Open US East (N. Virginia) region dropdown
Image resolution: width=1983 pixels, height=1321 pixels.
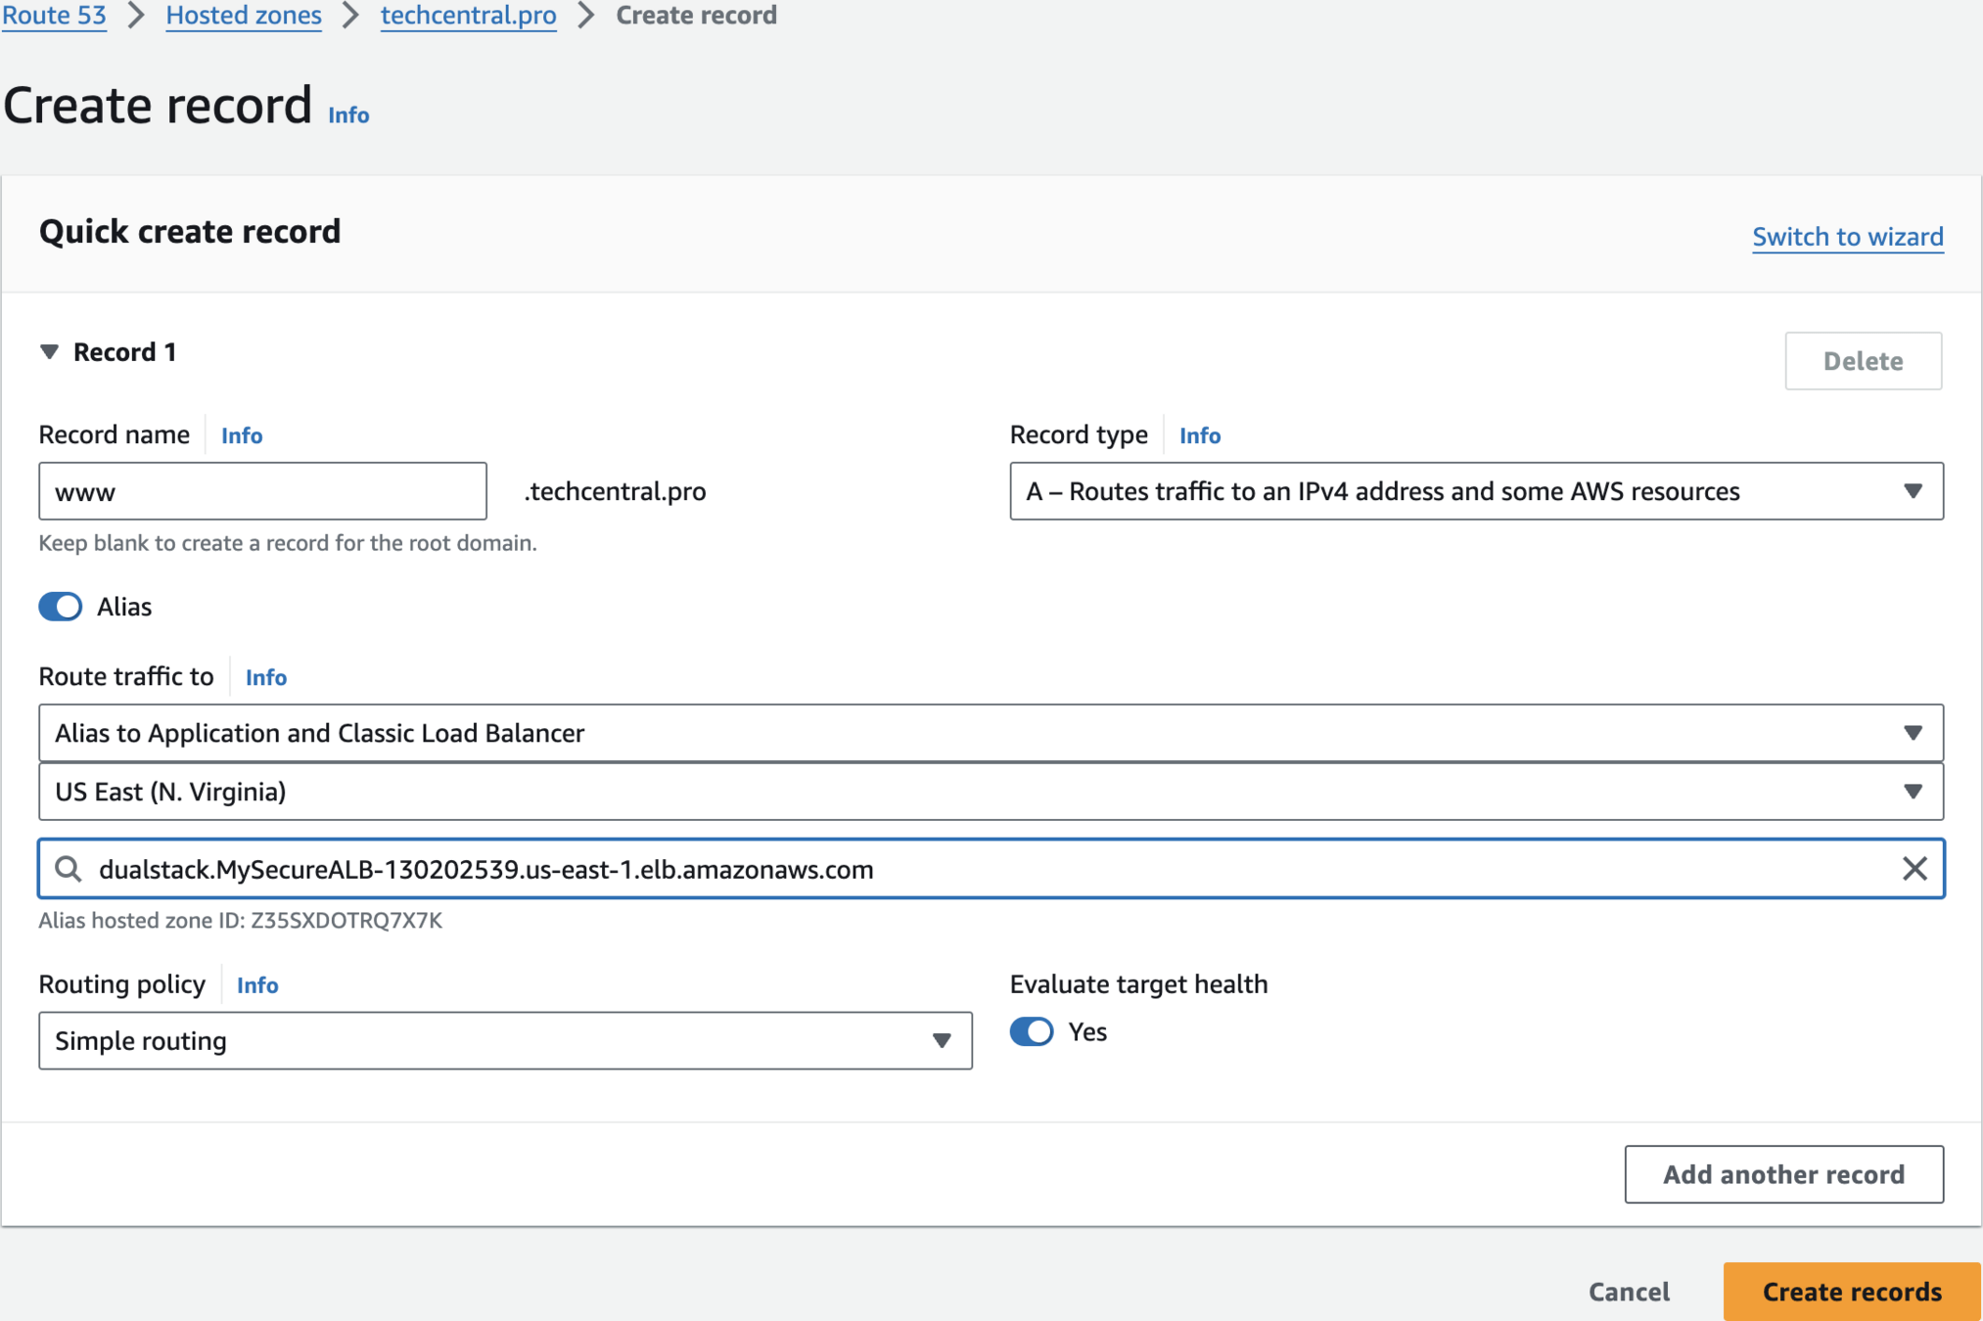pos(990,792)
